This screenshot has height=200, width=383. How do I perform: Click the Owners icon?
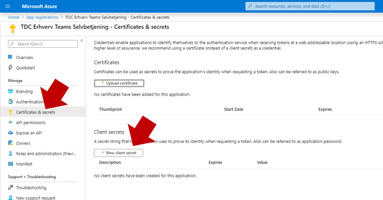[10, 143]
